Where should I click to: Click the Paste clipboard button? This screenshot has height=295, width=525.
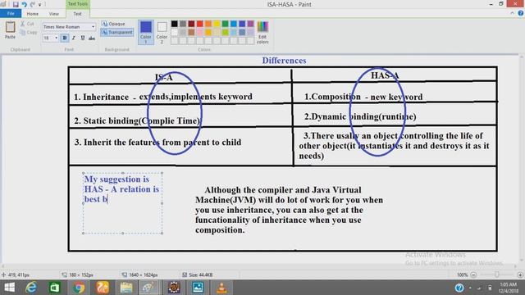point(10,30)
